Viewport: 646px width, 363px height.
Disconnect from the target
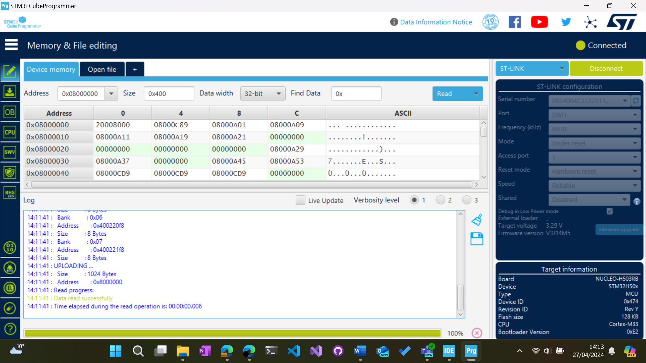pos(606,68)
